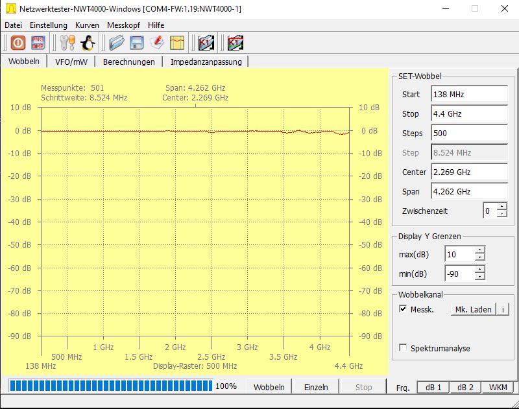Click the Mk. Laden button

(x=473, y=309)
